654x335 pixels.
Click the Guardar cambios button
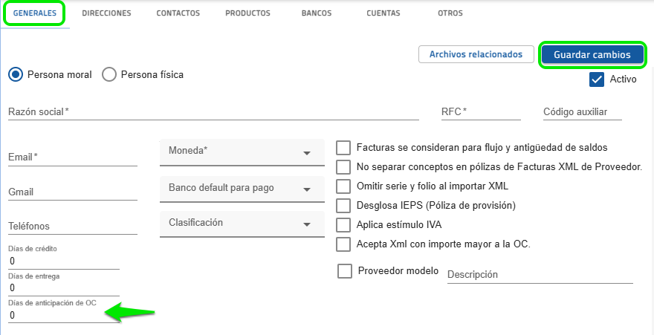592,55
